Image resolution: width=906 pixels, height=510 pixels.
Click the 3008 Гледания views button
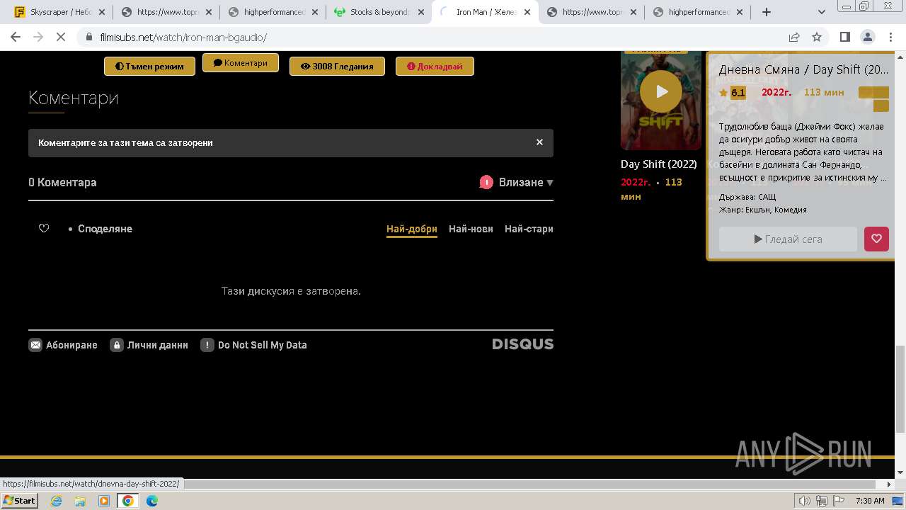[x=337, y=66]
